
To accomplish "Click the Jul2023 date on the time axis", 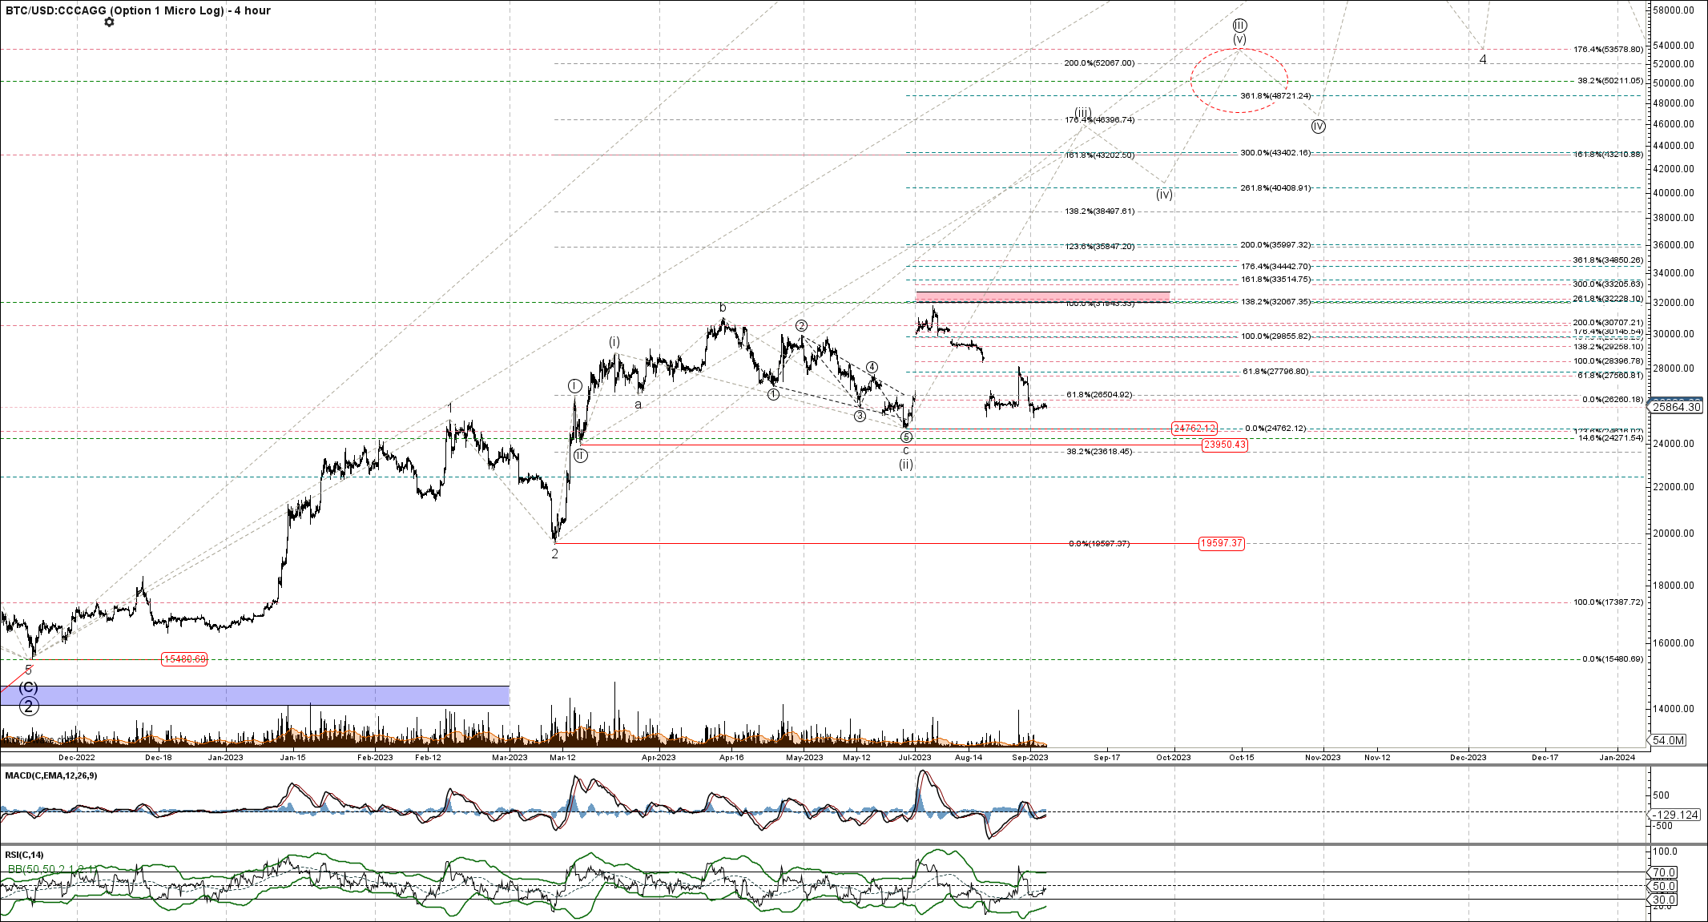I will (x=915, y=758).
